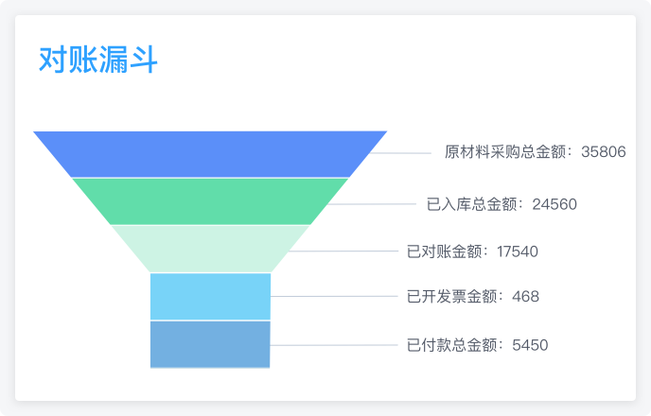
Task: Select the pale mint 已对账 funnel segment
Action: point(210,249)
